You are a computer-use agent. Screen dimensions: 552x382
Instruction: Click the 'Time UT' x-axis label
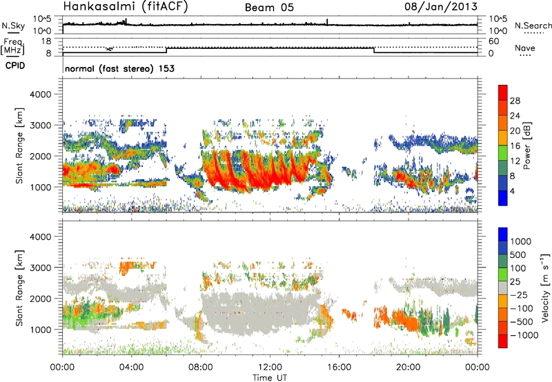[270, 378]
